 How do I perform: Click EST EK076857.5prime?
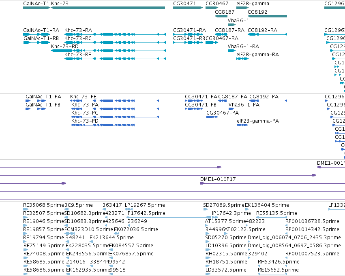tap(111, 258)
